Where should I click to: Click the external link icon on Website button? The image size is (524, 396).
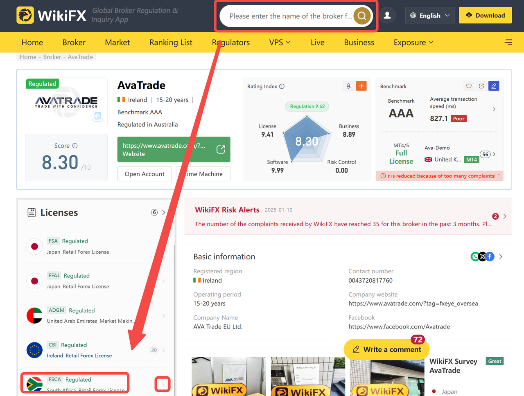click(221, 149)
